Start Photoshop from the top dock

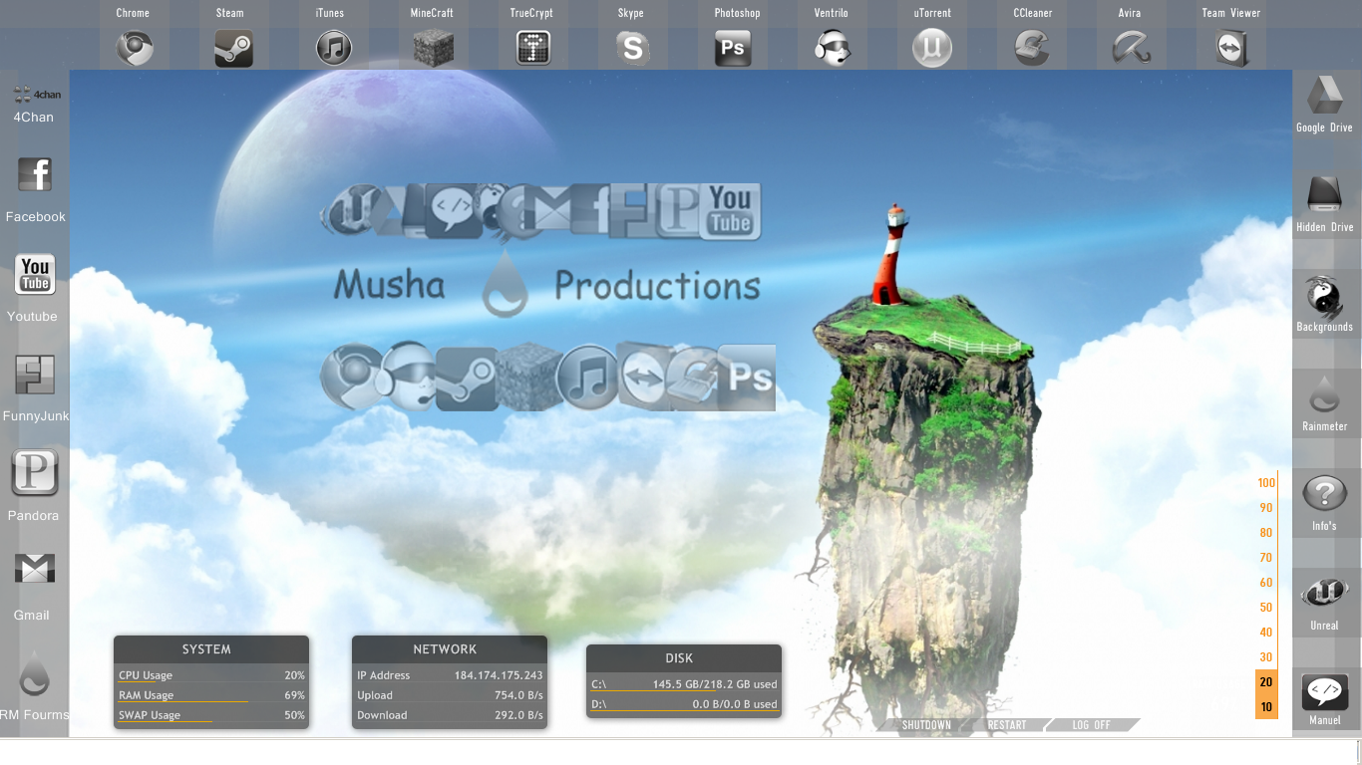pos(733,47)
